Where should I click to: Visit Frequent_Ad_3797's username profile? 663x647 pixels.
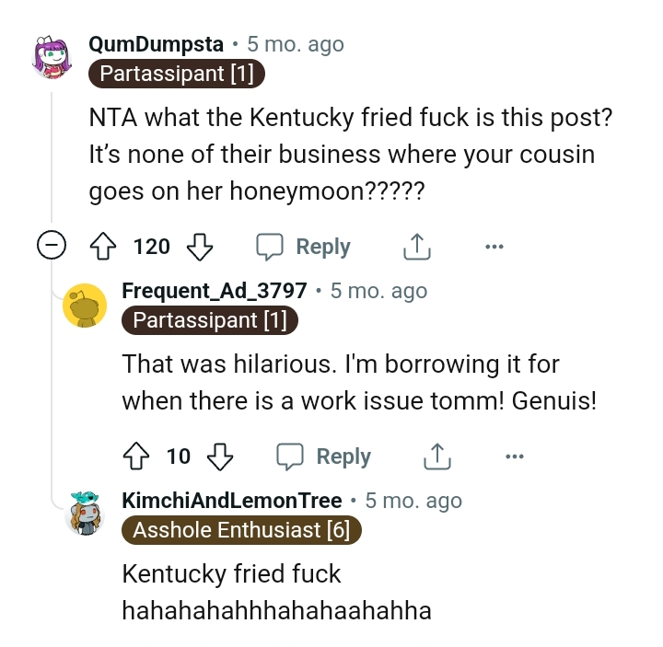[215, 290]
